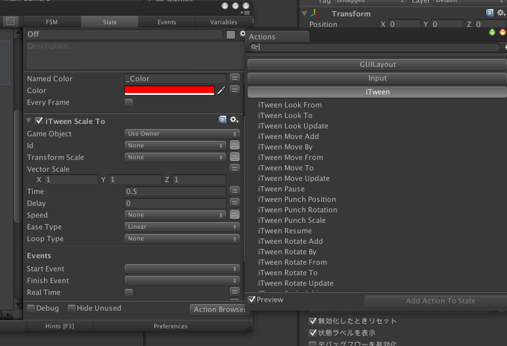Switch to the State tab

[110, 22]
